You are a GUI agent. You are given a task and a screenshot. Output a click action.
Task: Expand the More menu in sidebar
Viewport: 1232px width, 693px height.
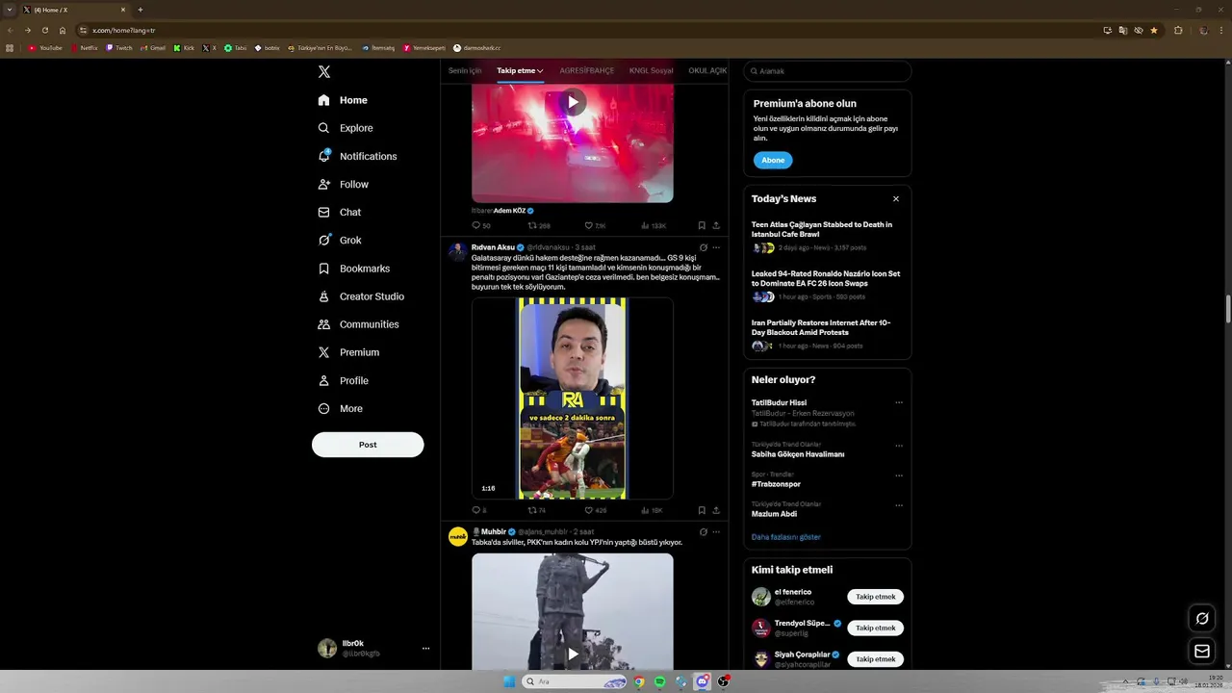click(x=340, y=408)
